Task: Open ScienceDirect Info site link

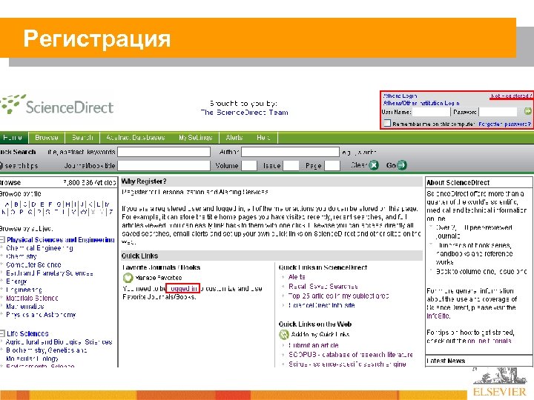Action: 321,305
